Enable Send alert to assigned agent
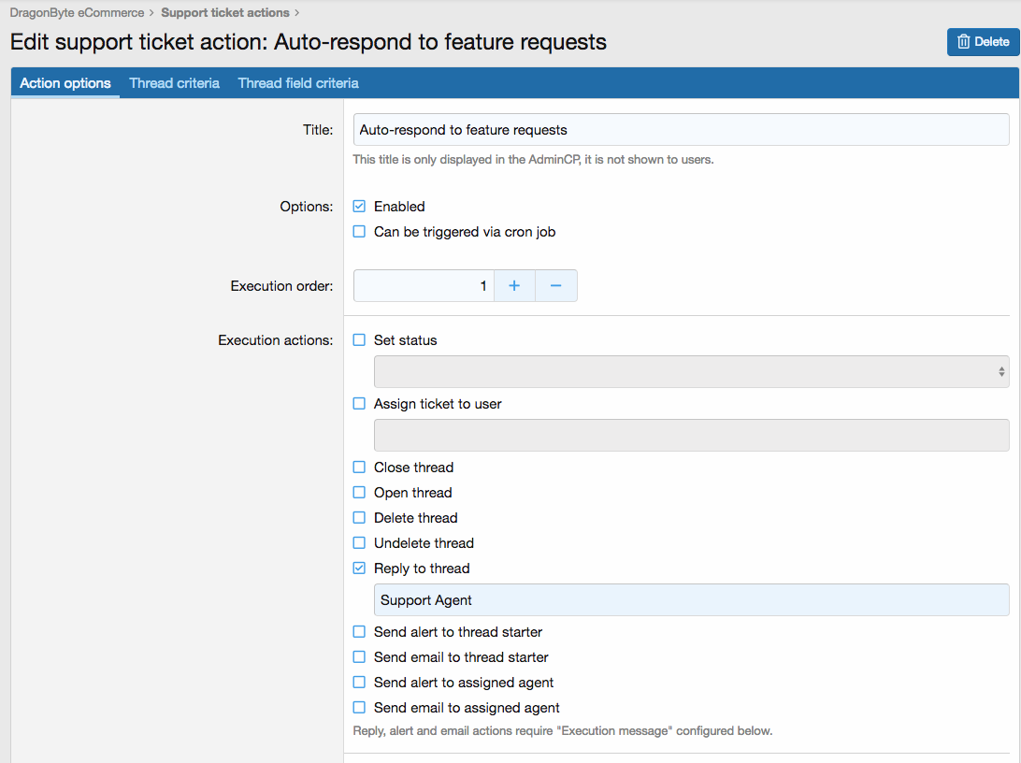This screenshot has height=763, width=1021. pos(359,683)
